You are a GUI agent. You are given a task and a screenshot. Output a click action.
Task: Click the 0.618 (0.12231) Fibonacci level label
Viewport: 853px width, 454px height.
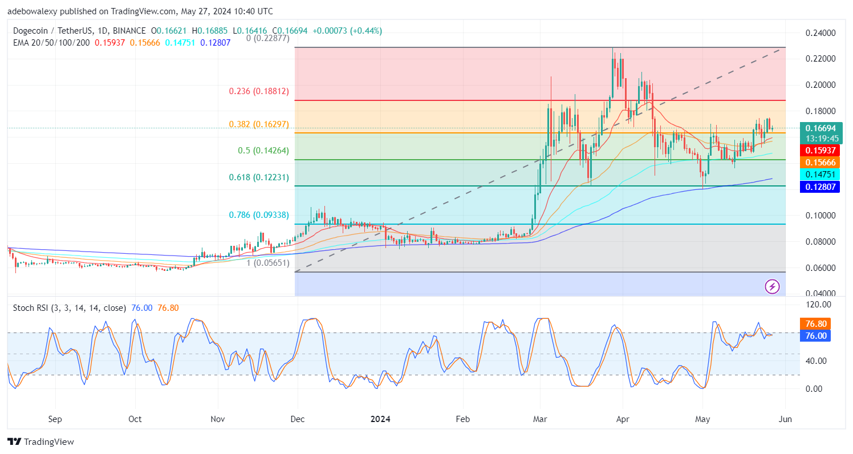tap(258, 177)
